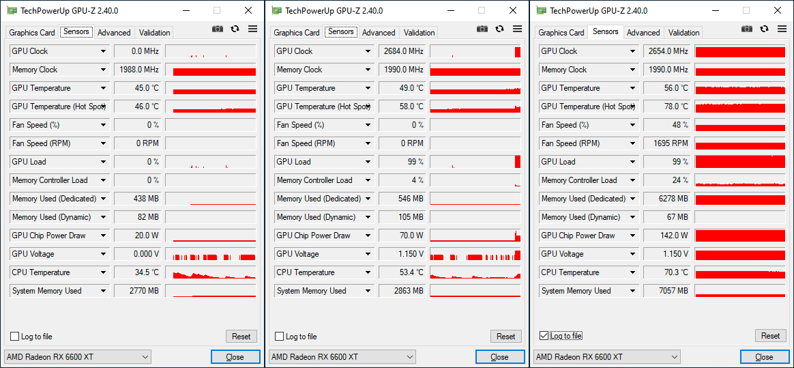Open Advanced tab in left window

[x=114, y=33]
